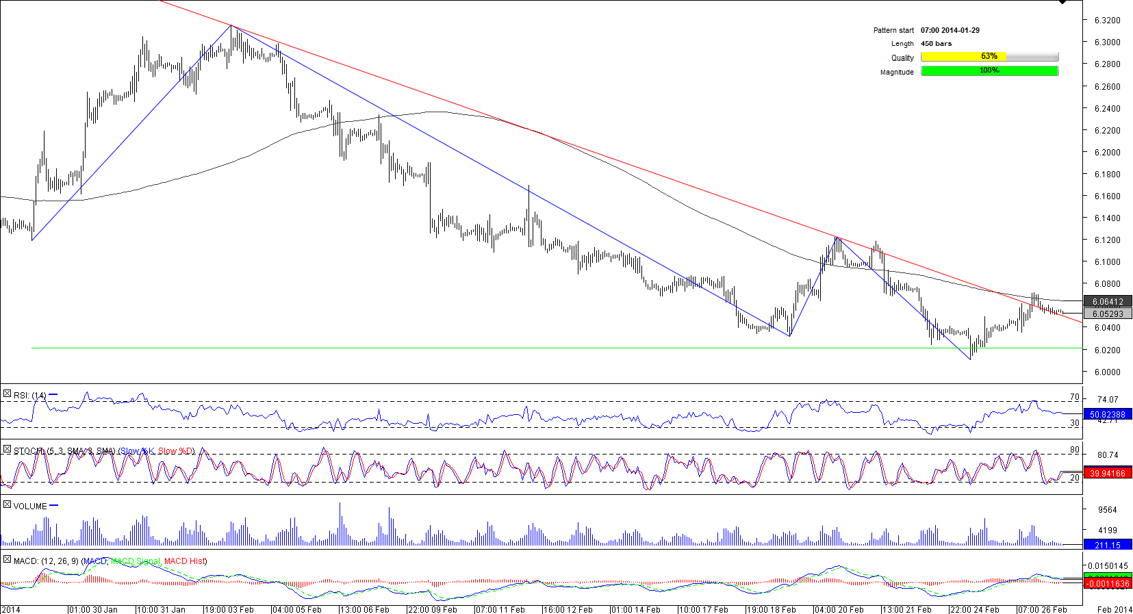Close the VOLUME indicator panel box
The image size is (1133, 614).
7,505
